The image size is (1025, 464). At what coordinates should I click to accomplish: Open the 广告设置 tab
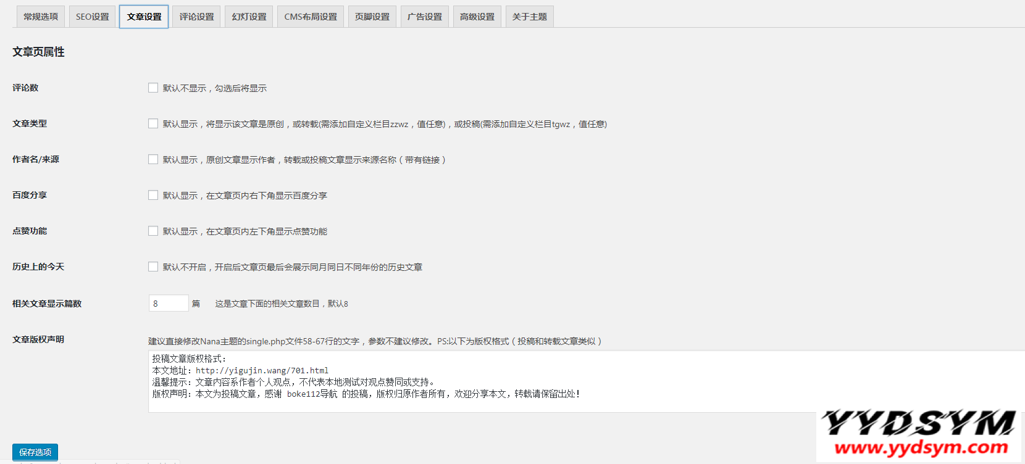click(425, 17)
